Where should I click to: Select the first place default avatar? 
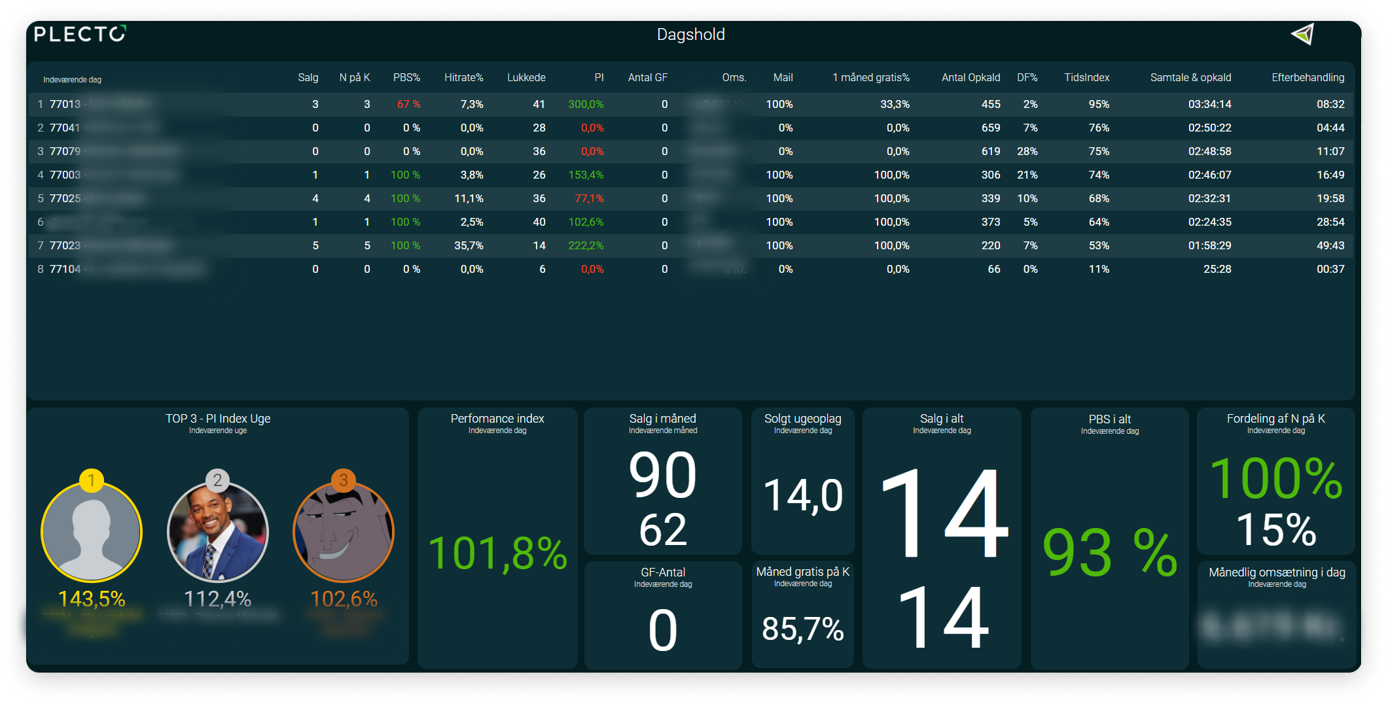92,532
